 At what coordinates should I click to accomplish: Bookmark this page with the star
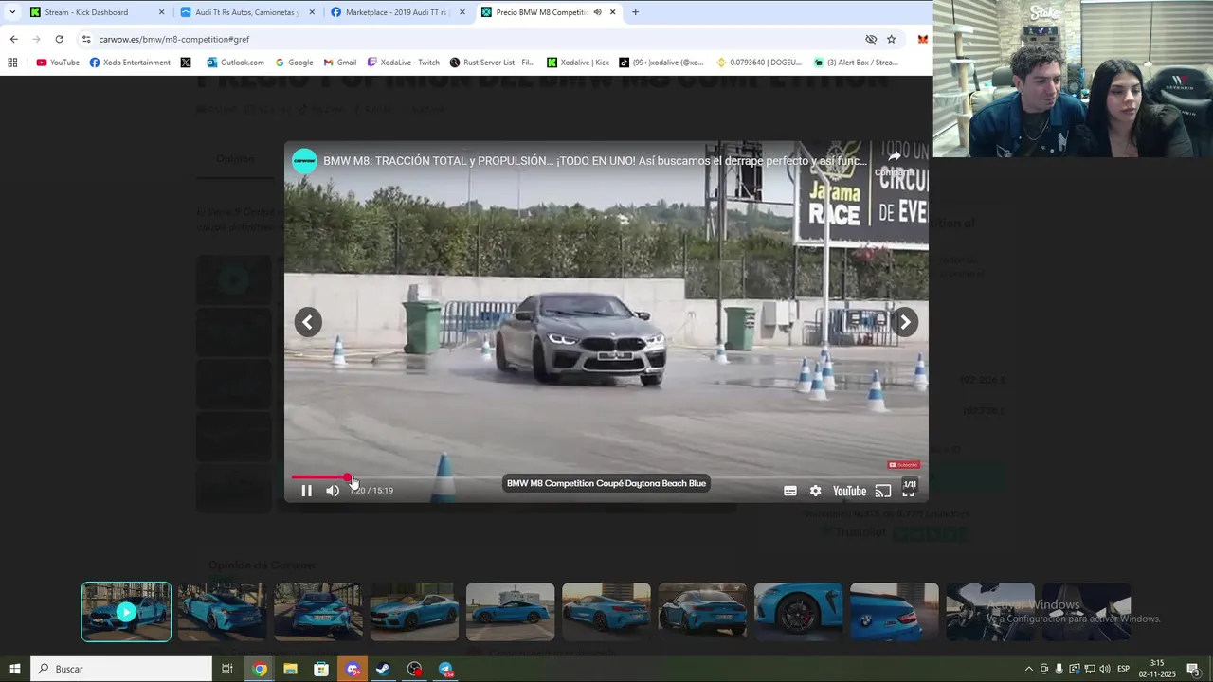892,39
